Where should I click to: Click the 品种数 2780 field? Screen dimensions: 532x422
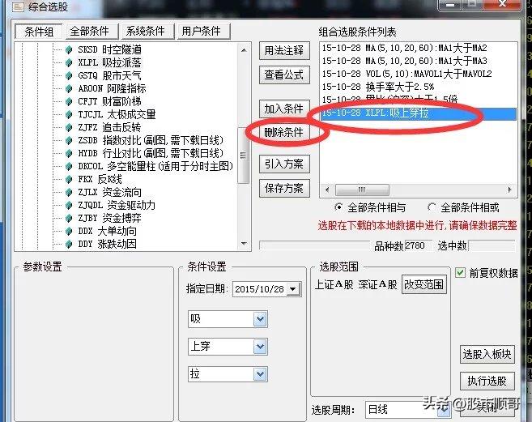(x=418, y=245)
